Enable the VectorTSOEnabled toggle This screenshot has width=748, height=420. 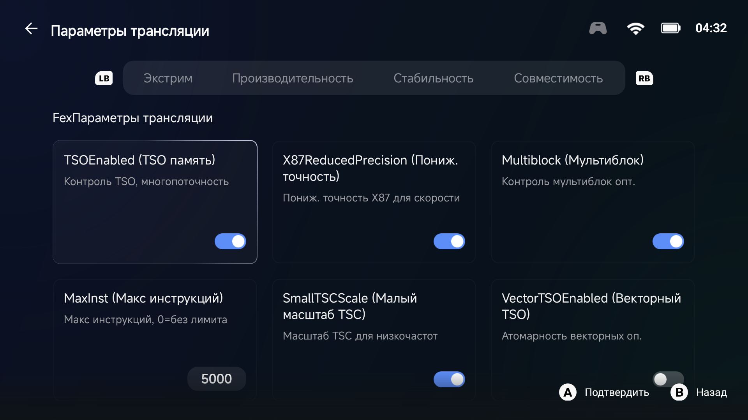668,378
